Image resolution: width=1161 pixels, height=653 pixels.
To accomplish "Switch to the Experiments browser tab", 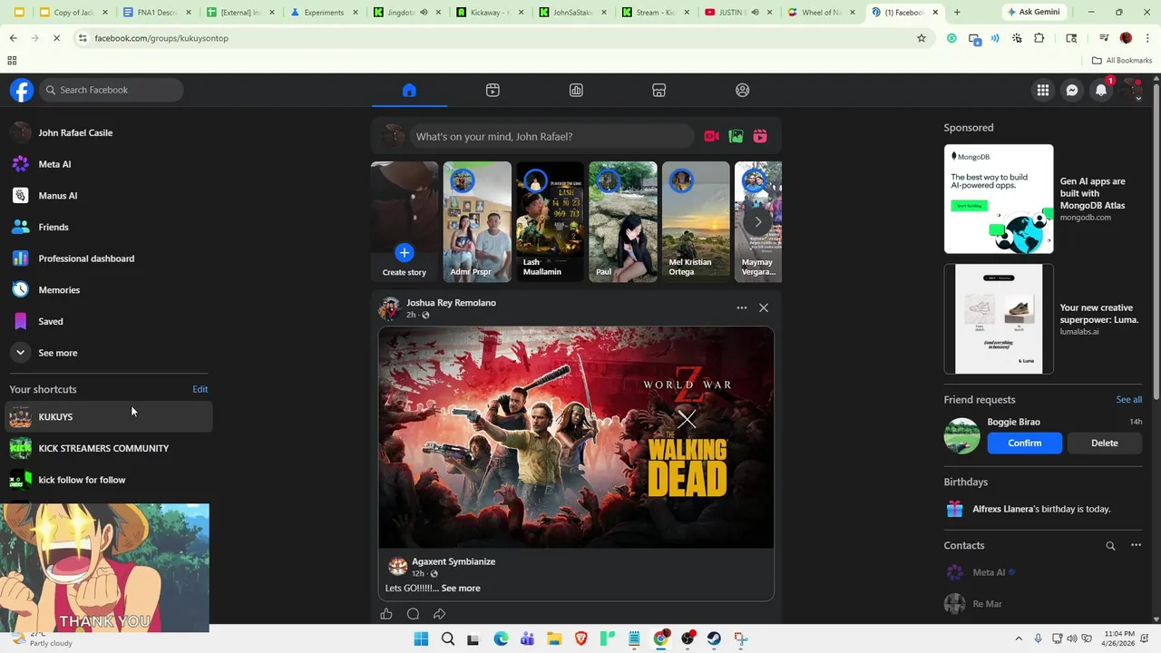I will pyautogui.click(x=324, y=13).
